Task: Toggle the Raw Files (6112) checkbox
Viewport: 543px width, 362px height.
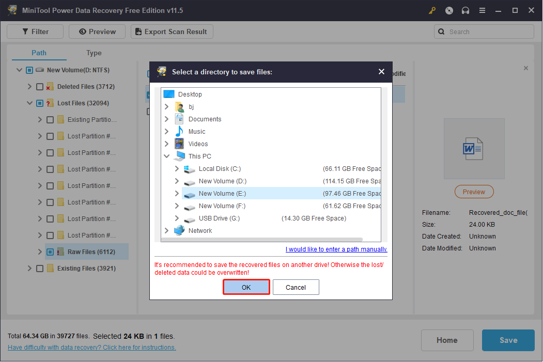Action: click(x=50, y=251)
